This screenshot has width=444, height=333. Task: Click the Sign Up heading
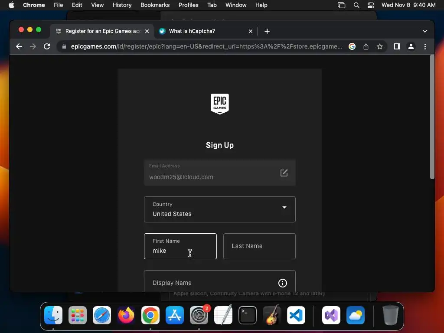(x=220, y=145)
